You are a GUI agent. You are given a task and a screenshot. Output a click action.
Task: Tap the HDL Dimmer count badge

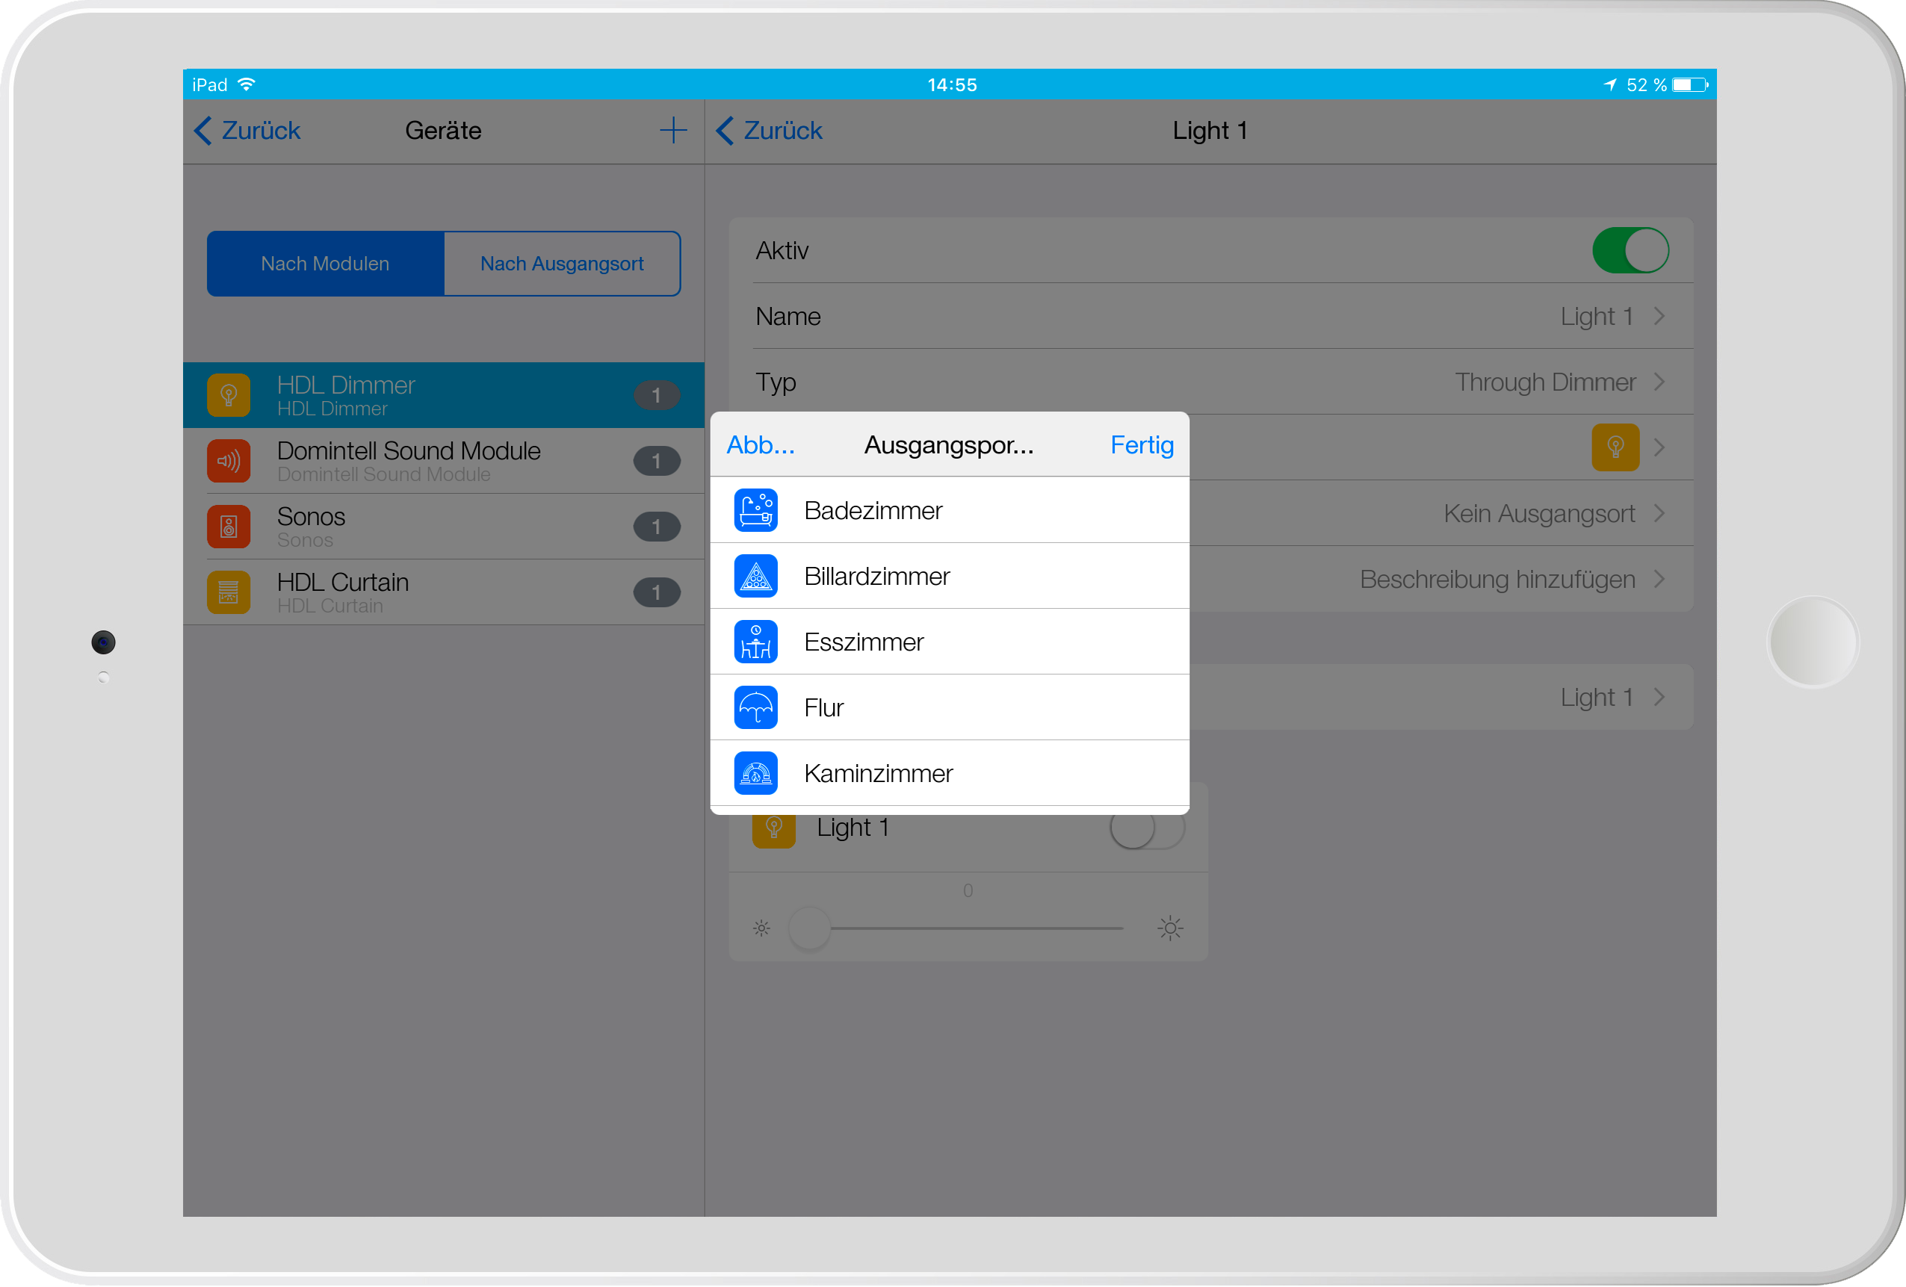656,395
